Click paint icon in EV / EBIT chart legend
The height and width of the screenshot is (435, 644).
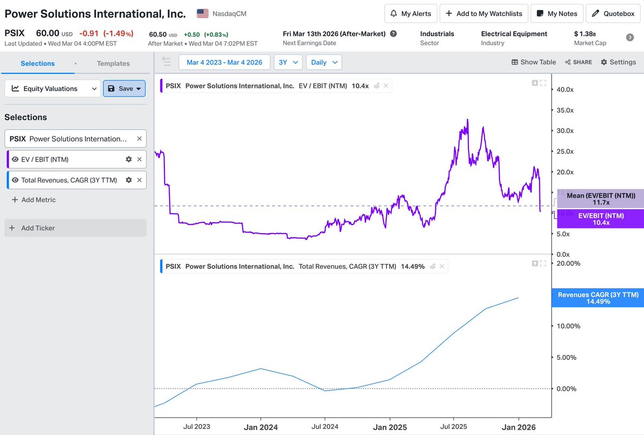[377, 85]
